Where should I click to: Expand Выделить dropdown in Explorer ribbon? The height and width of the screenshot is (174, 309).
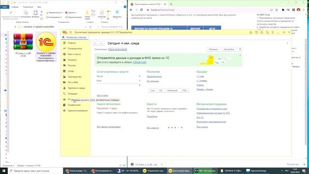pyautogui.click(x=117, y=19)
